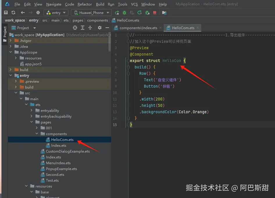Expand the .idea folder
275x198 pixels.
[x=10, y=46]
